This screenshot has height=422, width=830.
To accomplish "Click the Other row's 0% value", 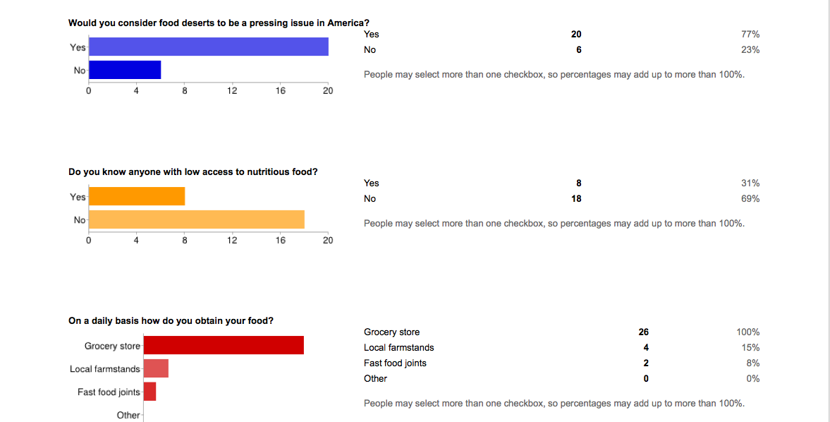I will (753, 378).
